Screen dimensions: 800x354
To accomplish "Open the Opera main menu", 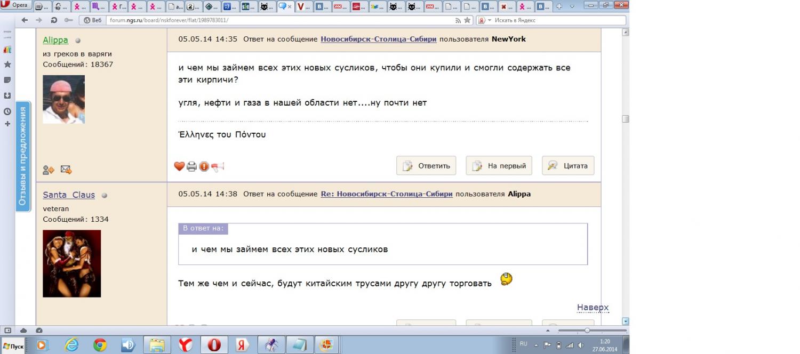I will [16, 5].
